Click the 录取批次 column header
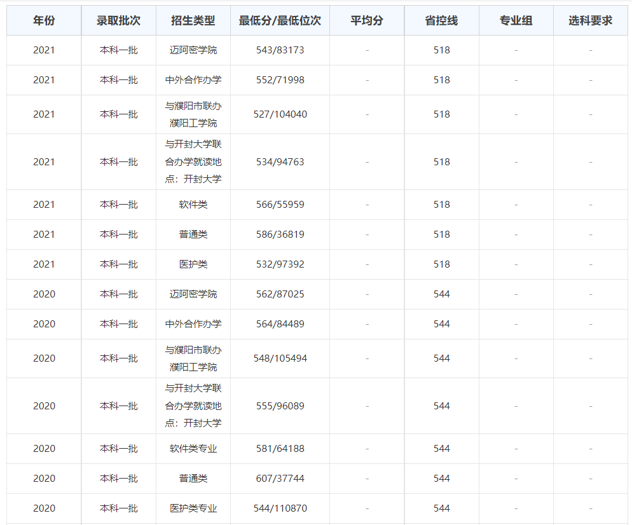Screen dimensions: 632x525 (x=118, y=20)
